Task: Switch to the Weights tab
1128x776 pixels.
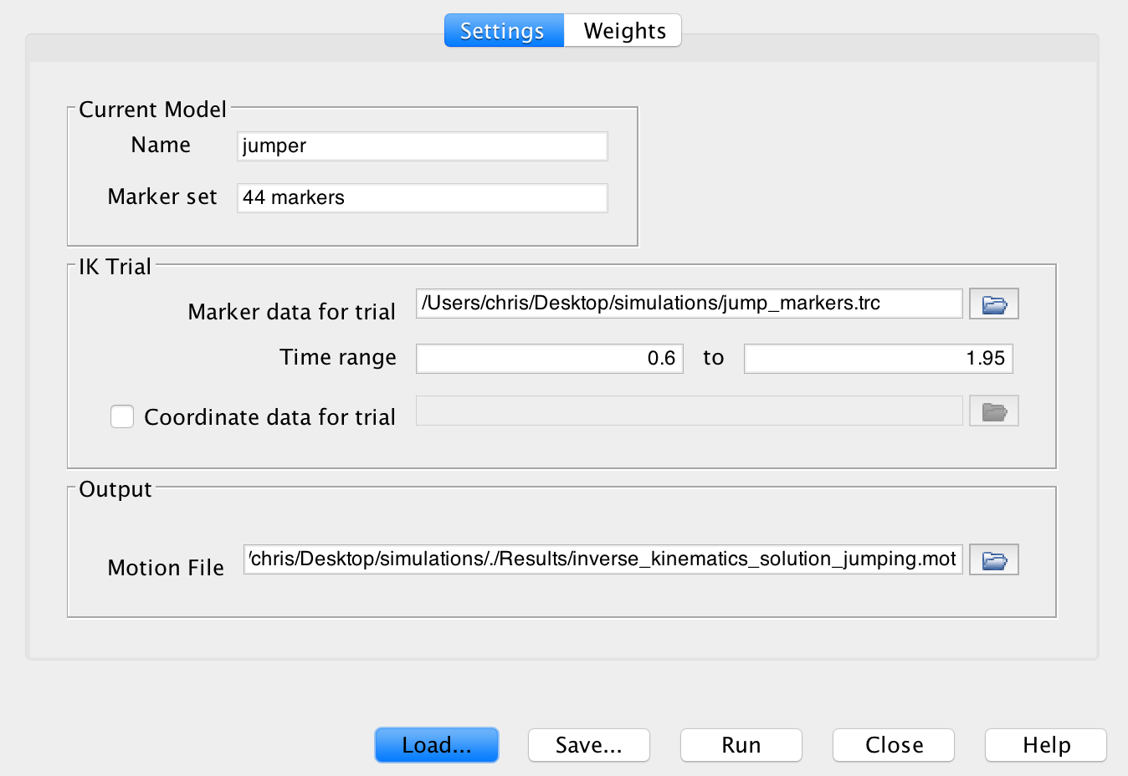Action: coord(622,30)
